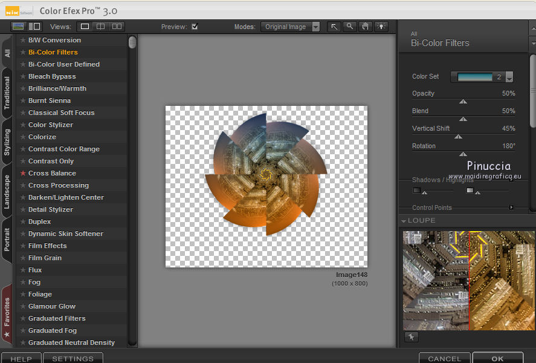Screen dimensions: 536x363
Task: Open the Favorites category tab
Action: click(x=7, y=315)
